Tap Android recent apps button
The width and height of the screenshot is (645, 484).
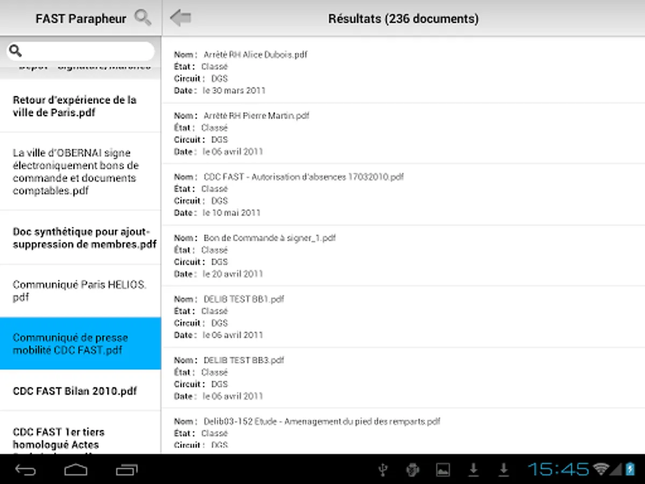[127, 469]
